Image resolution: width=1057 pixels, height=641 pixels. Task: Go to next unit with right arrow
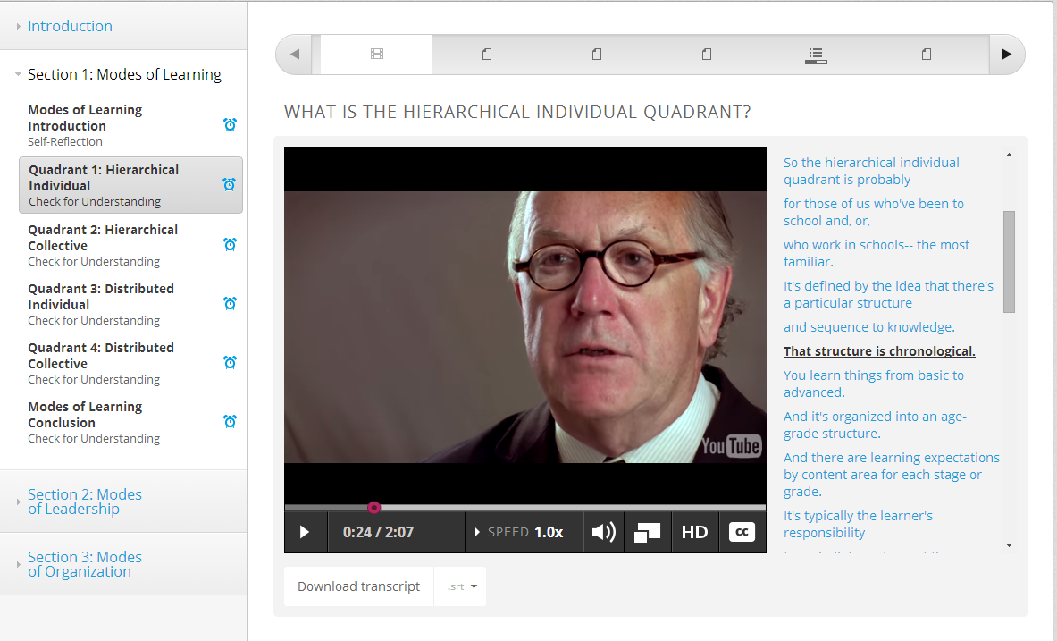1006,55
